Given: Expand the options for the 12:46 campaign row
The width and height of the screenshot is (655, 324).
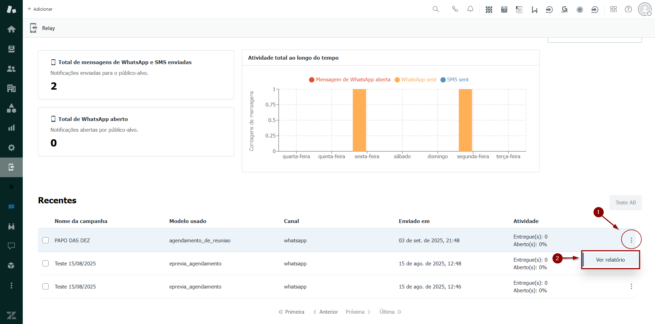Looking at the screenshot, I should click(631, 286).
